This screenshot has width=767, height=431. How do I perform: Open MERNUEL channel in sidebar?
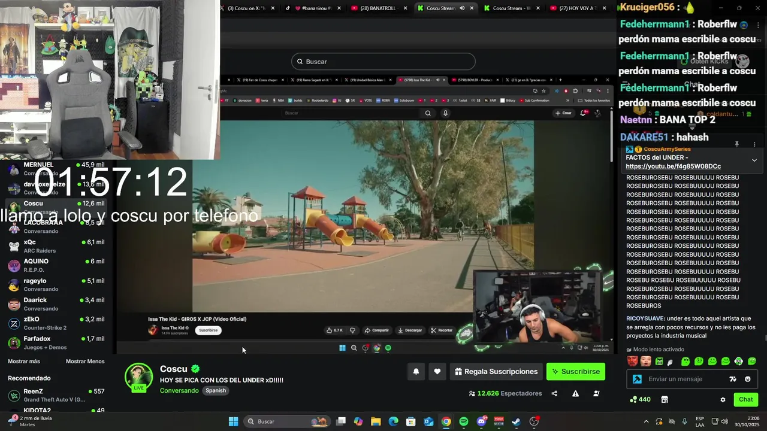(x=57, y=168)
